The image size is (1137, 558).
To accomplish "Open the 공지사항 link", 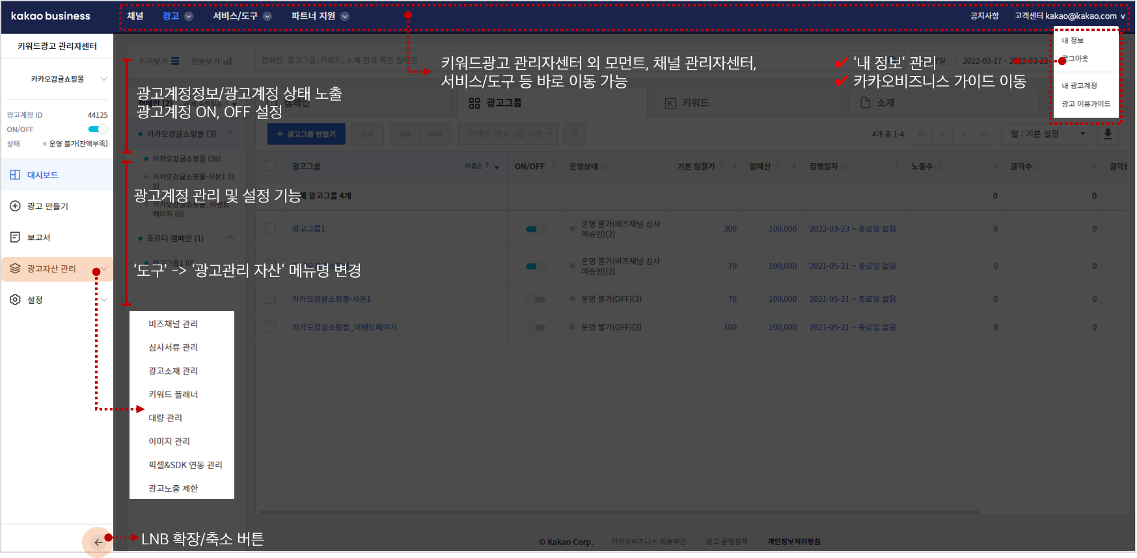I will 984,16.
